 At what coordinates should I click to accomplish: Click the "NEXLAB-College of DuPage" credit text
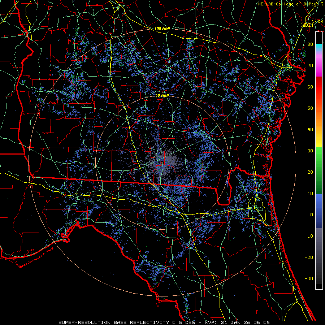pos(289,4)
